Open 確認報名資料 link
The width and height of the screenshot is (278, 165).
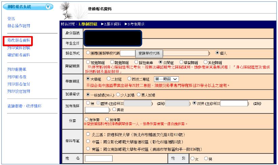point(19,55)
